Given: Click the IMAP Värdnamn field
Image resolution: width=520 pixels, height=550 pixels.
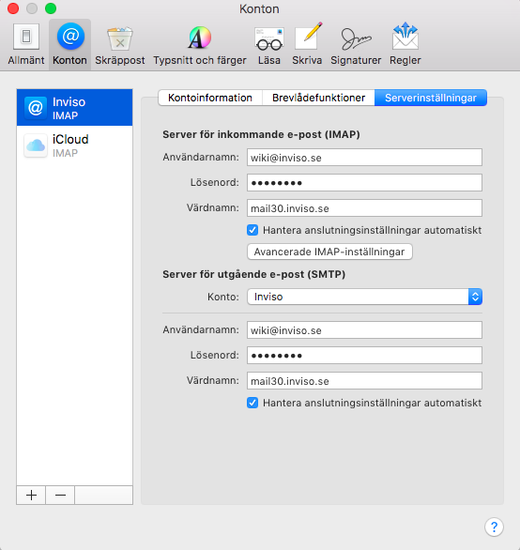Looking at the screenshot, I should point(364,208).
